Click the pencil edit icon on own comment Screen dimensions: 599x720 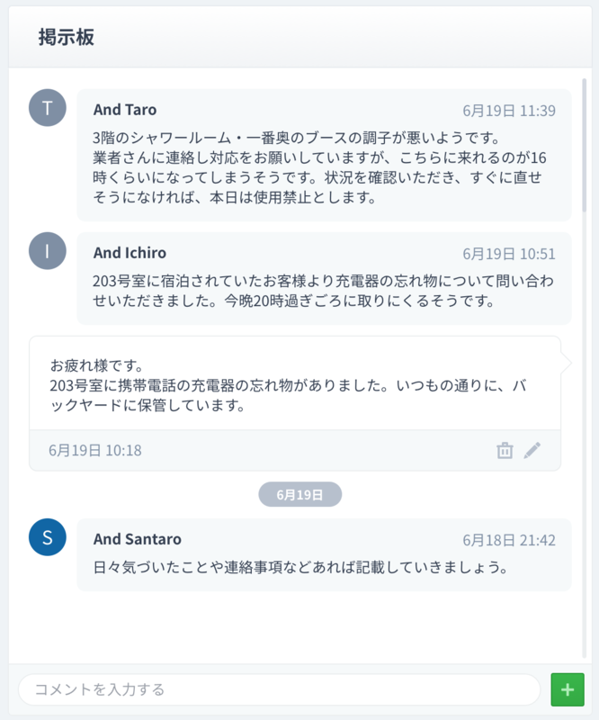532,450
